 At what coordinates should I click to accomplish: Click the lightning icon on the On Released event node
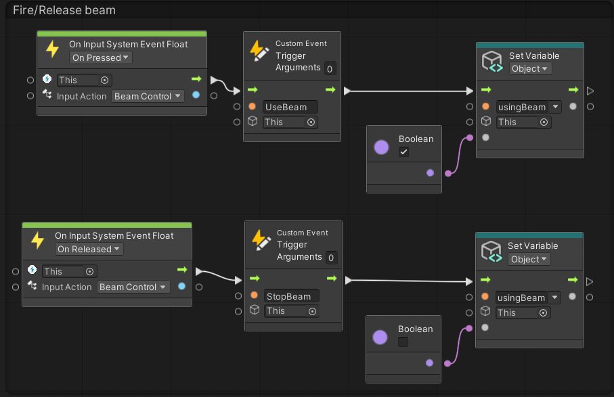click(38, 241)
